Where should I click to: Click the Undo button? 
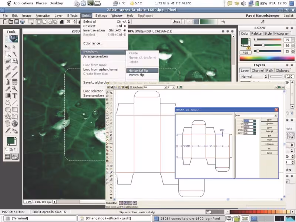[176, 22]
